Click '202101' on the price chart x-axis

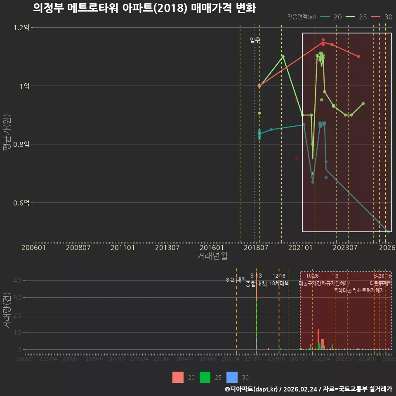(301, 247)
